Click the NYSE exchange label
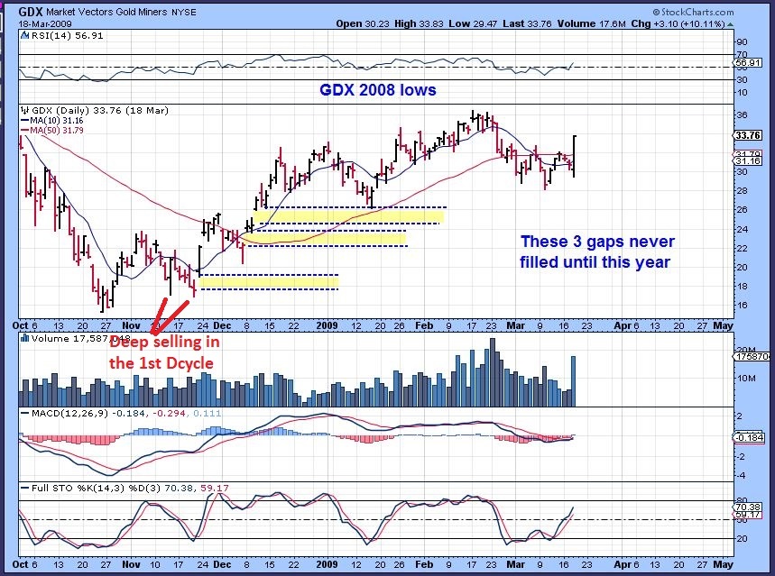This screenshot has height=576, width=775. (x=184, y=13)
